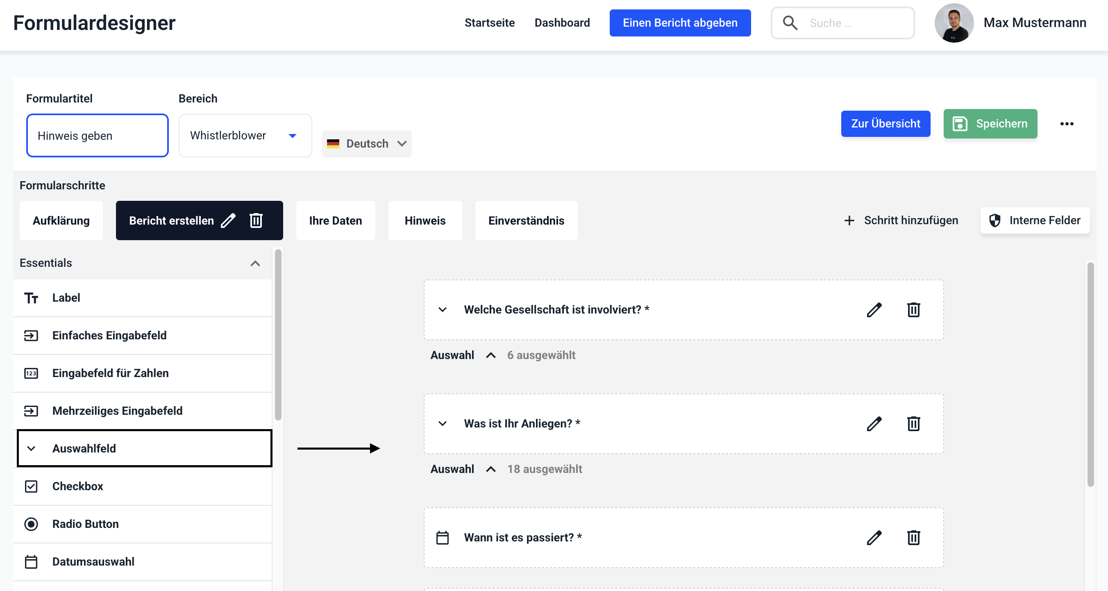Open the three-dots more options menu
Screen dimensions: 1108x591
click(1066, 124)
